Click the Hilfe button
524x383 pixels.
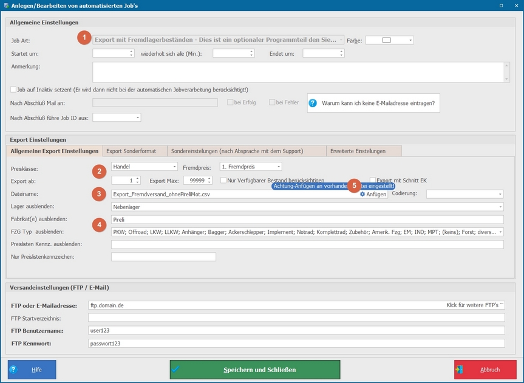32,370
